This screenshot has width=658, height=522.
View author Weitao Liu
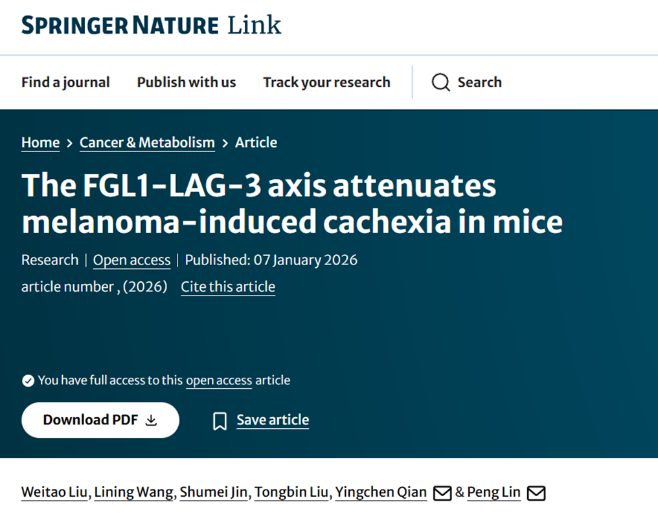[54, 492]
